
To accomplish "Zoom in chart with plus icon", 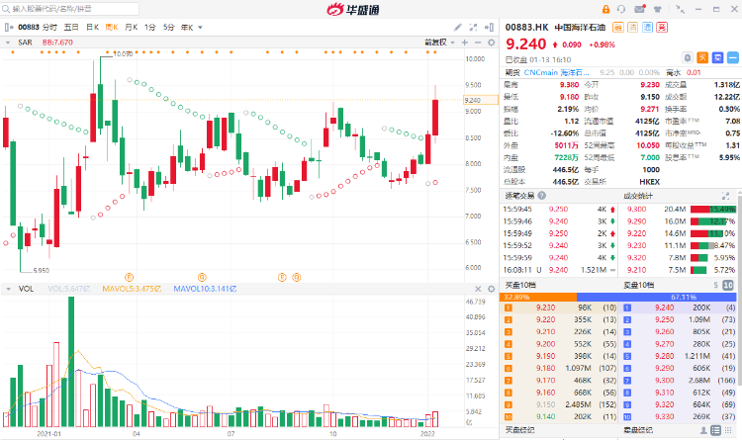I will pyautogui.click(x=465, y=43).
